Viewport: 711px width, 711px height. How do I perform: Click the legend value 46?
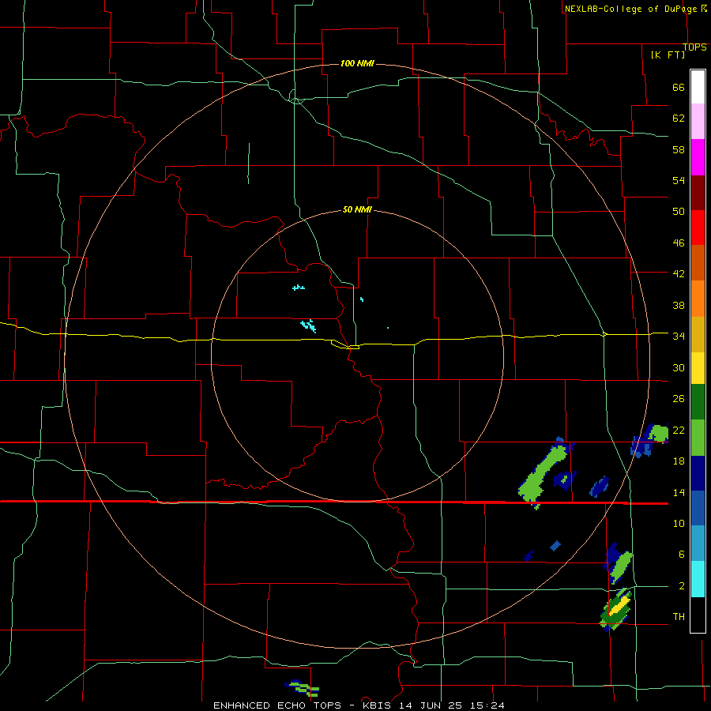tap(679, 243)
